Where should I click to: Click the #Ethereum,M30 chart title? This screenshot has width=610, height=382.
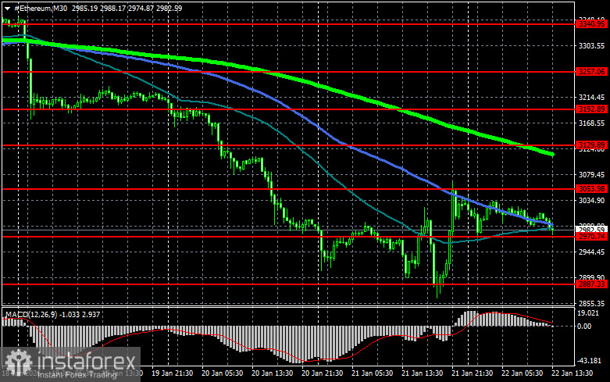tap(41, 8)
